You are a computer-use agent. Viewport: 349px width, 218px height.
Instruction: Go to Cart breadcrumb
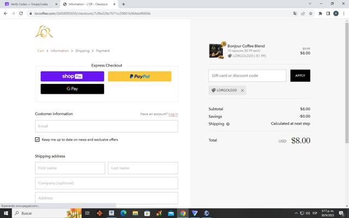pyautogui.click(x=40, y=51)
